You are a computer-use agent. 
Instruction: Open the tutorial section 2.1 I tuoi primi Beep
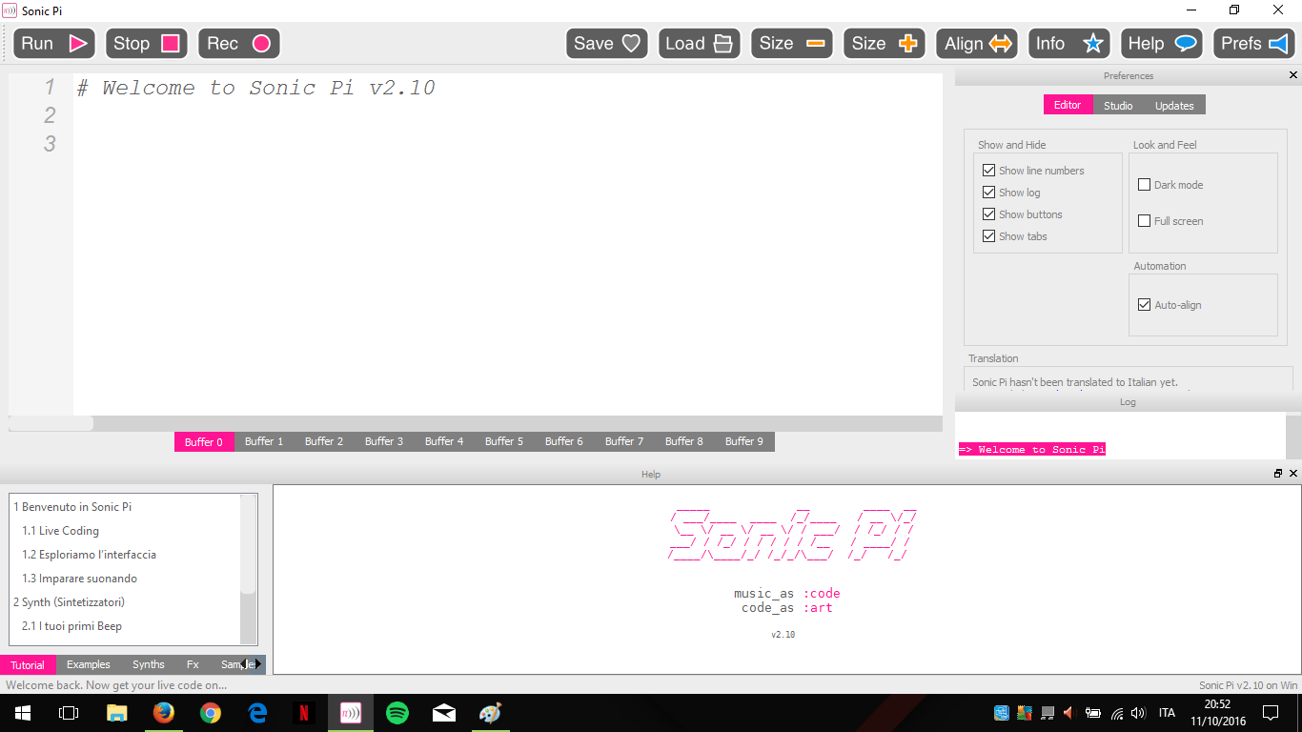[x=71, y=625]
